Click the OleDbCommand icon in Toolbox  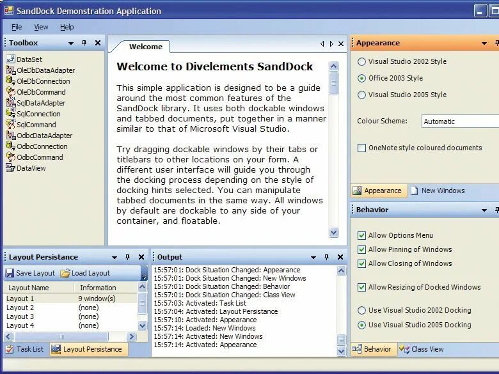pyautogui.click(x=10, y=91)
